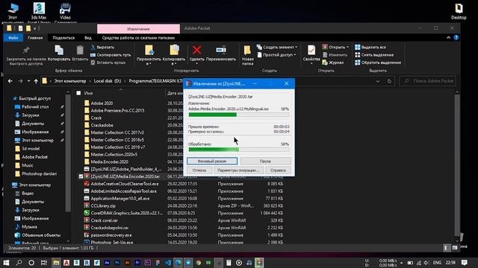The height and width of the screenshot is (268, 478).
Task: Go back with Explorer back arrow
Action: pyautogui.click(x=10, y=81)
